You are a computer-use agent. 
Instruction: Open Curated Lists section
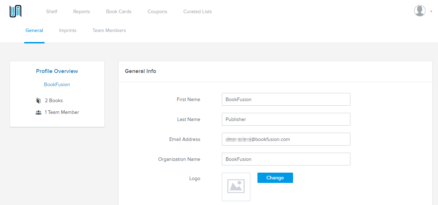198,11
